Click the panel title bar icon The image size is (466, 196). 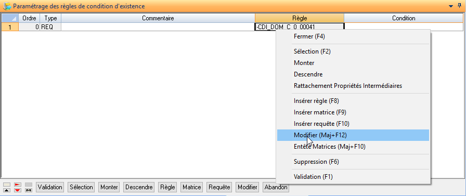(7, 6)
